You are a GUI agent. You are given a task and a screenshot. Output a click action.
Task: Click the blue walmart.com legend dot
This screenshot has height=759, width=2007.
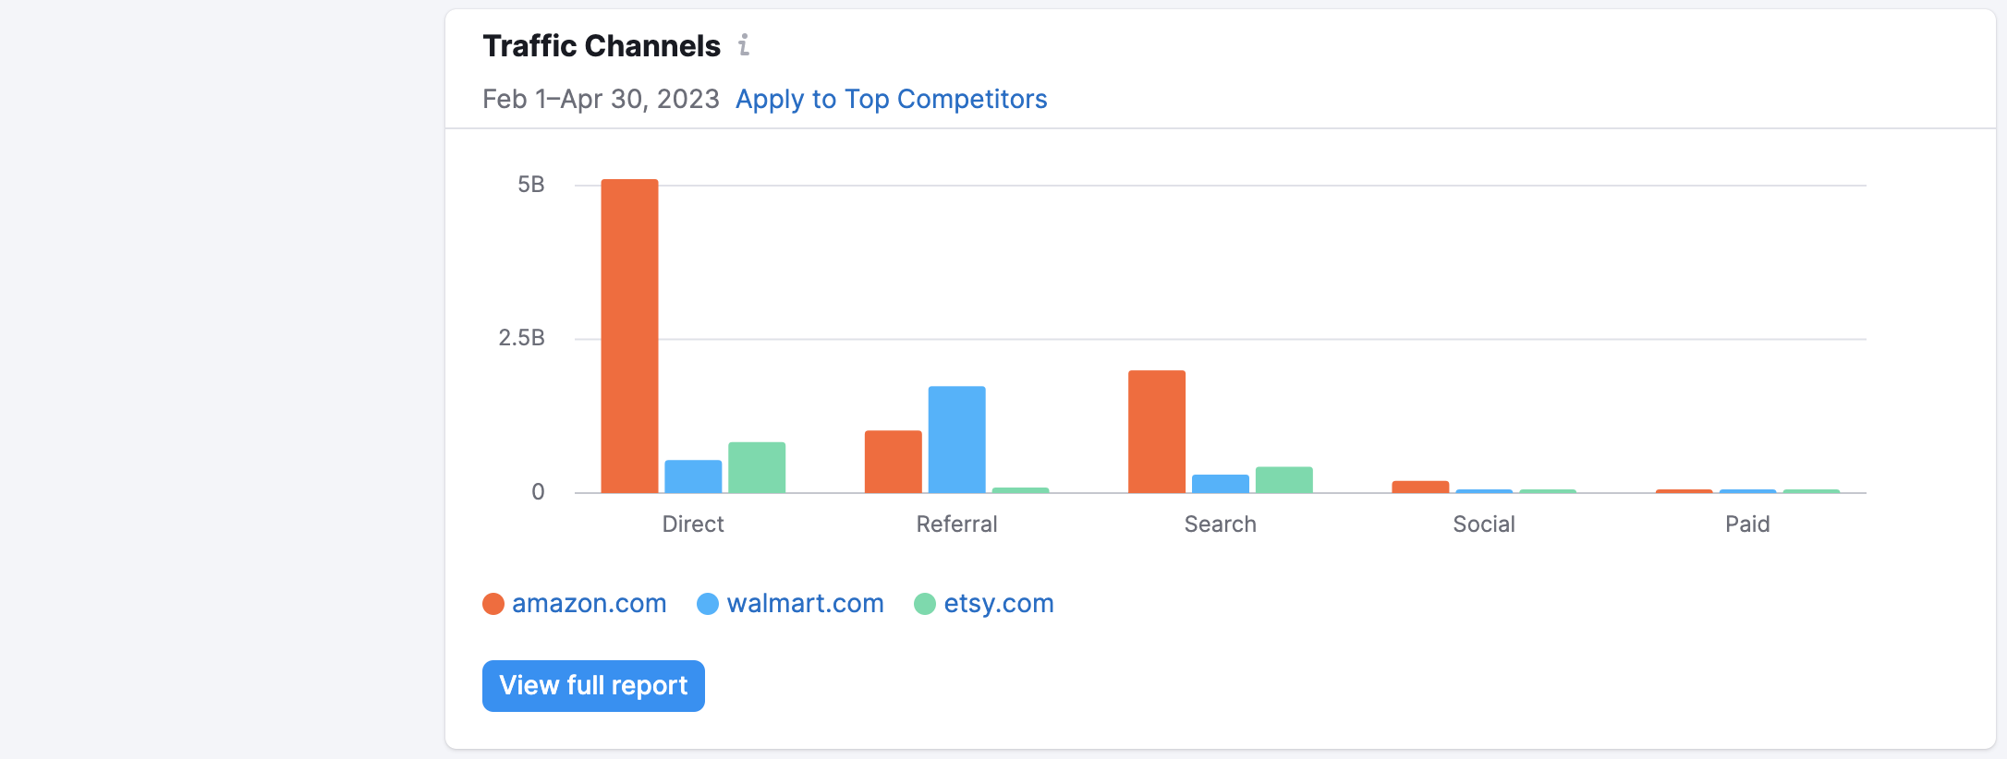708,603
